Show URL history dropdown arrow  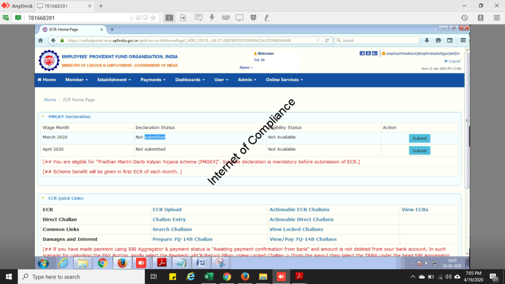point(317,40)
